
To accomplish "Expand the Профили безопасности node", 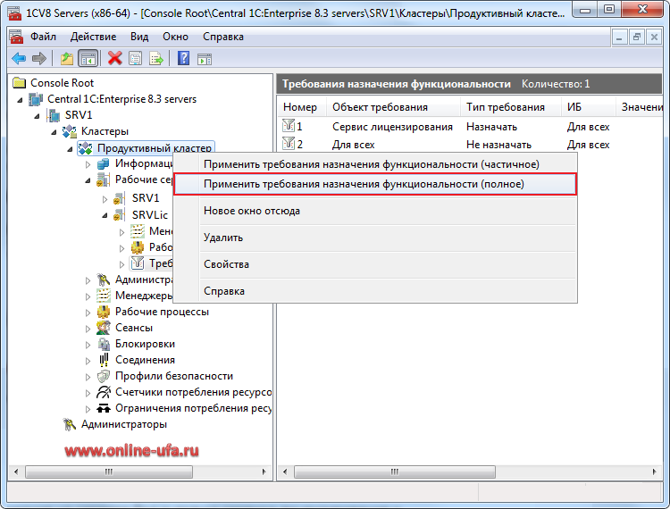I will pos(88,377).
